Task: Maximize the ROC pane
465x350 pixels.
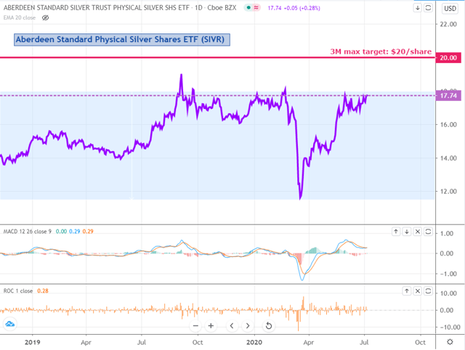Action: (x=428, y=291)
